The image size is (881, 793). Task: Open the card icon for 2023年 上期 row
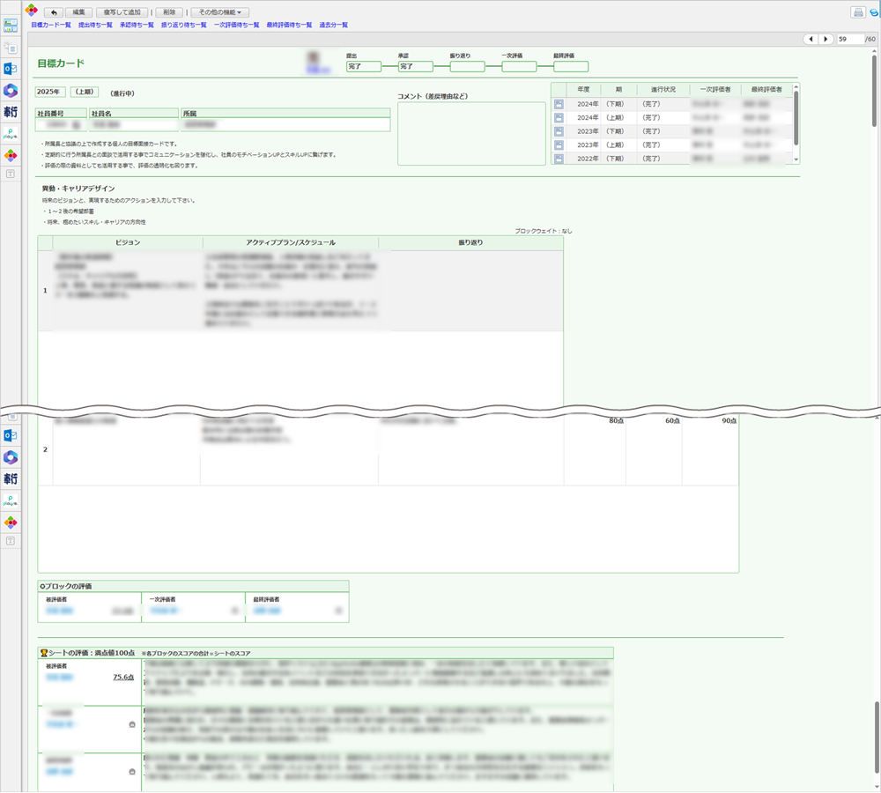click(x=559, y=145)
